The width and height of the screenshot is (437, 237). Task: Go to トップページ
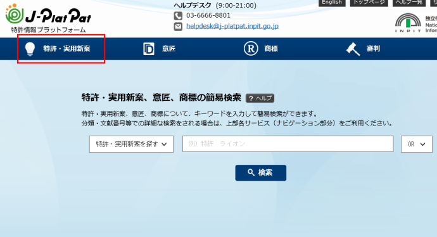tap(369, 3)
